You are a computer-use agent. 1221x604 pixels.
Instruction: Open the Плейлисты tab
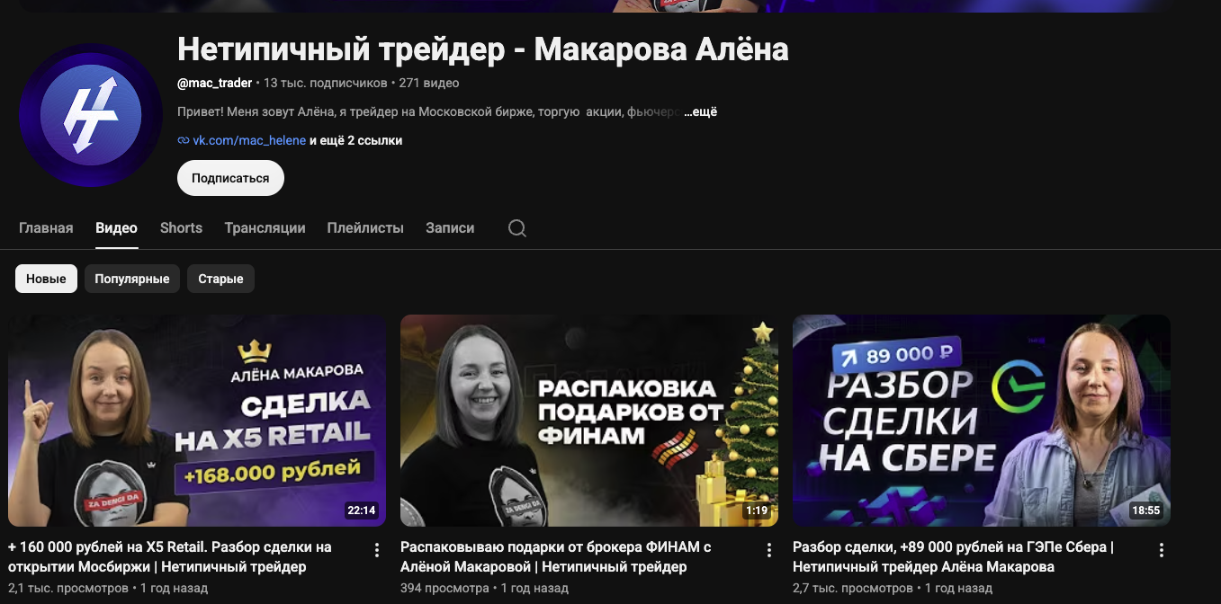click(x=365, y=228)
